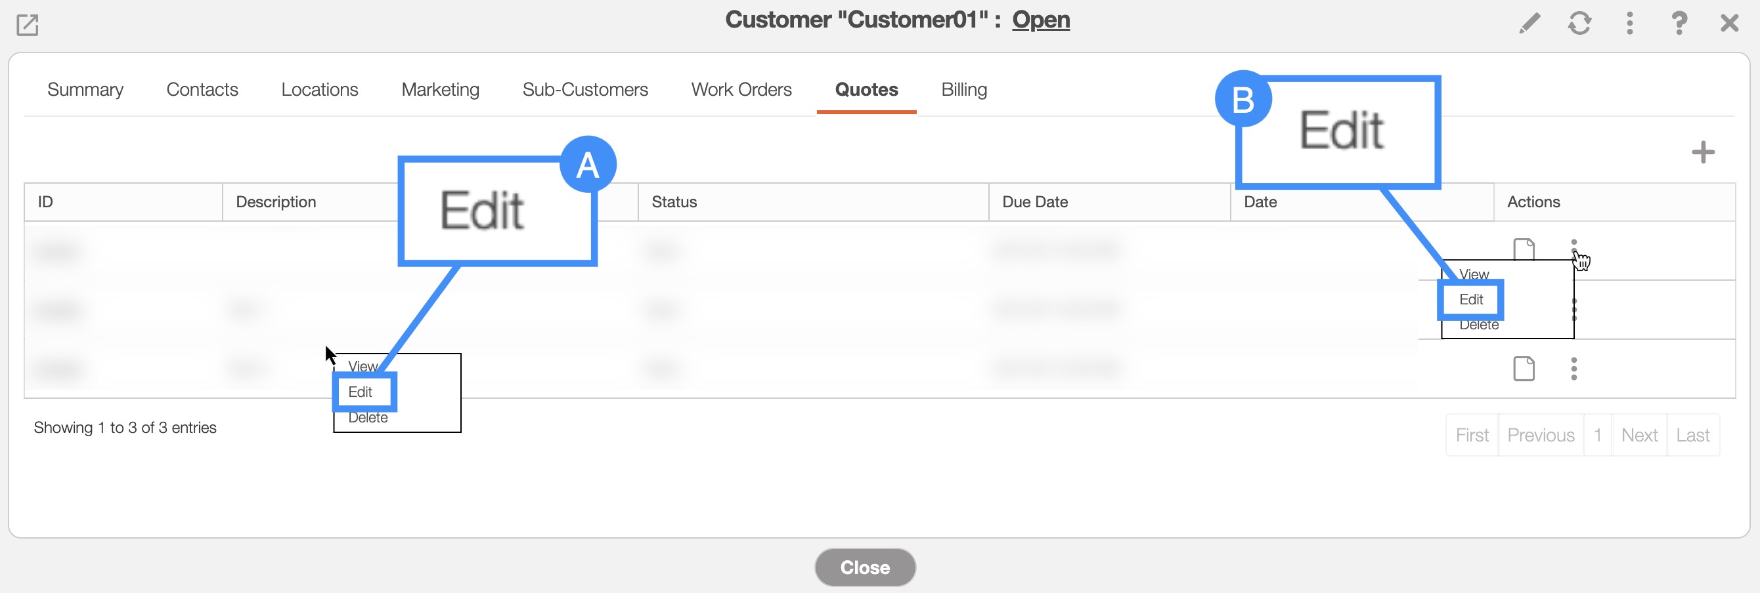Switch to the Summary tab
The width and height of the screenshot is (1760, 593).
(85, 89)
